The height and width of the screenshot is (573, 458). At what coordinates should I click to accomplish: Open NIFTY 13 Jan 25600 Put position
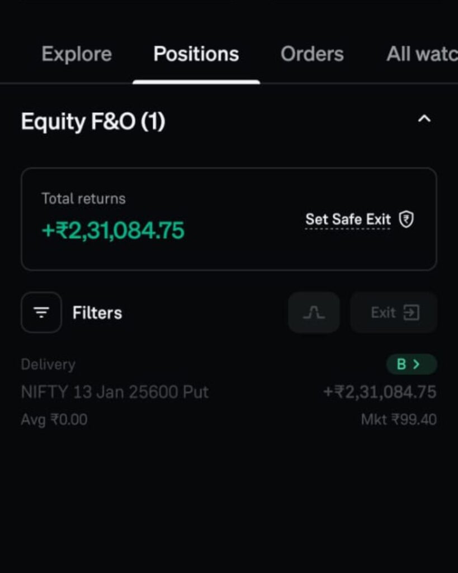click(115, 392)
